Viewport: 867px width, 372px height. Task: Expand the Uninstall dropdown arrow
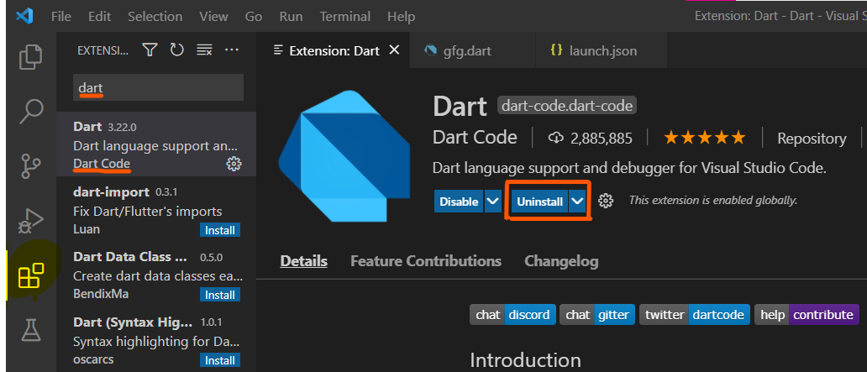tap(577, 202)
